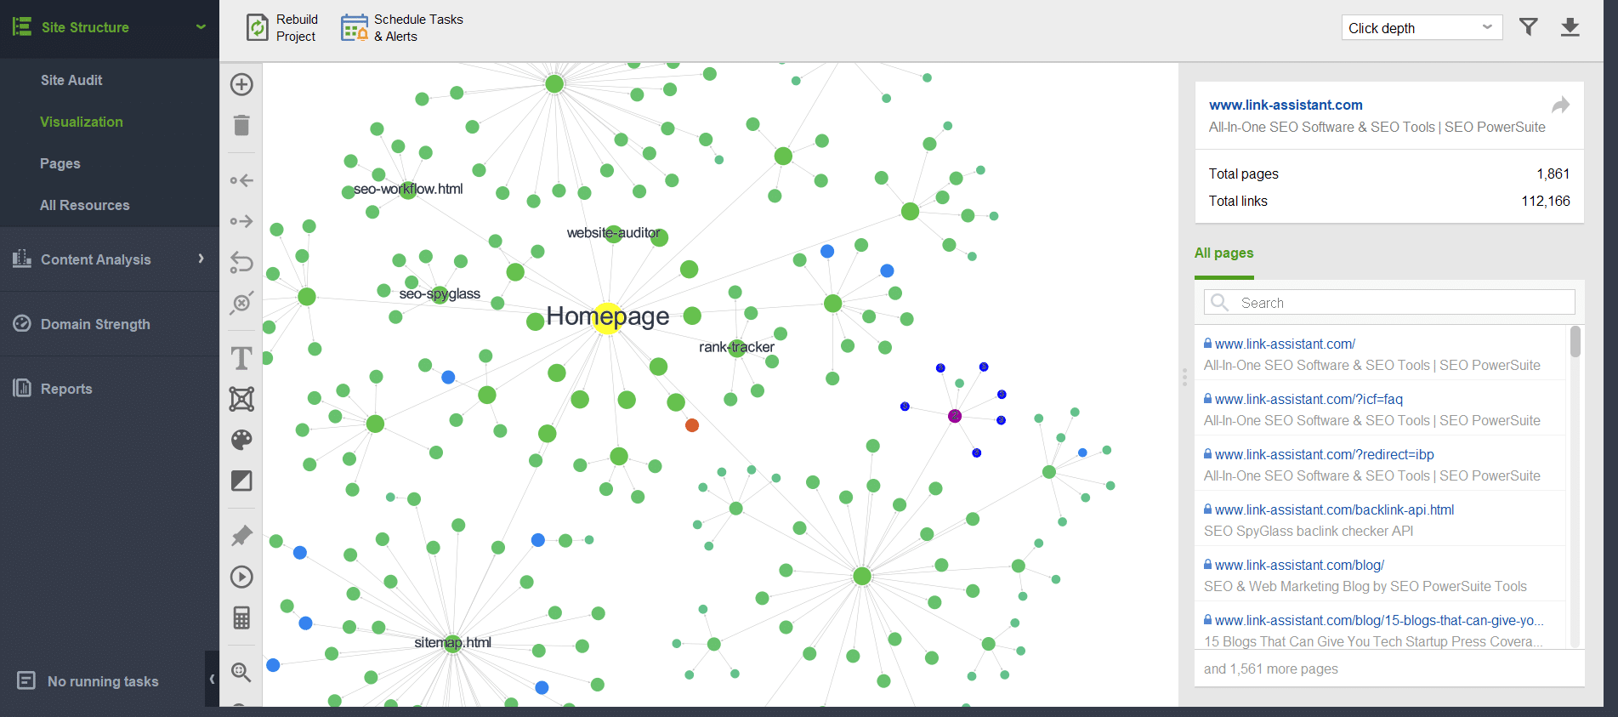The width and height of the screenshot is (1618, 717).
Task: Click the yellow Homepage node
Action: coord(608,318)
